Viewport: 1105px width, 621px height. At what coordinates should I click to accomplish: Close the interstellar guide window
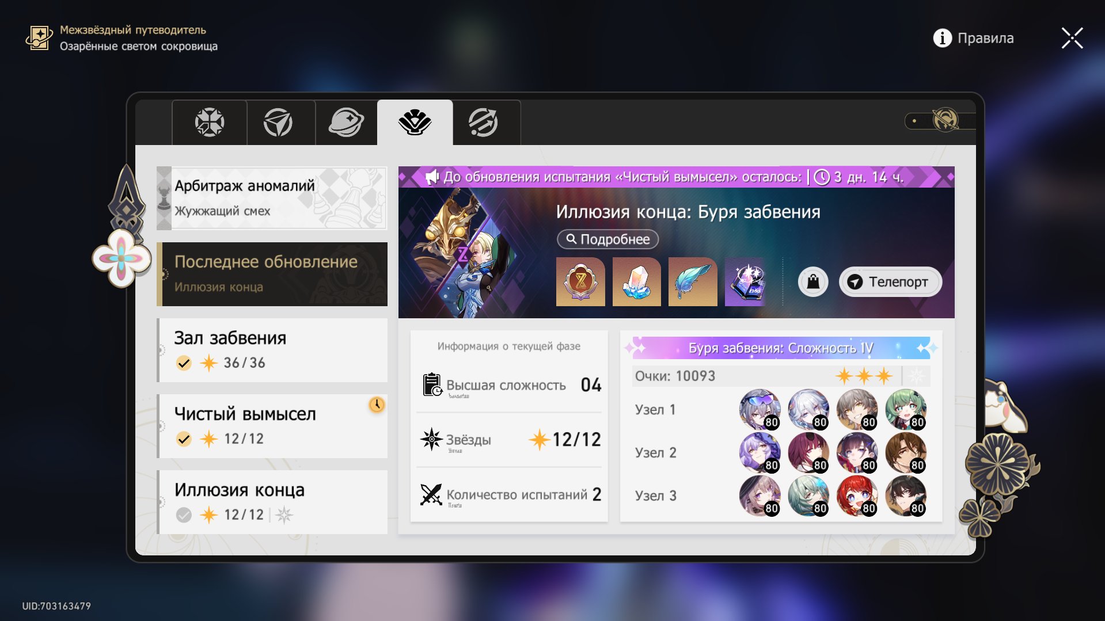click(x=1072, y=38)
